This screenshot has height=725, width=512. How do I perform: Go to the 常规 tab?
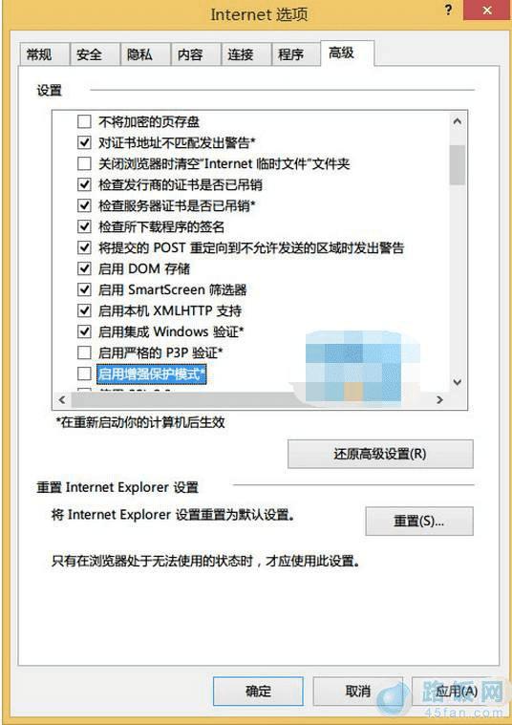tap(39, 54)
